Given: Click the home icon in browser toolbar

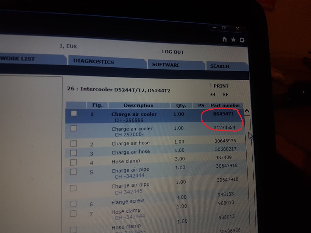Looking at the screenshot, I should pyautogui.click(x=225, y=39).
